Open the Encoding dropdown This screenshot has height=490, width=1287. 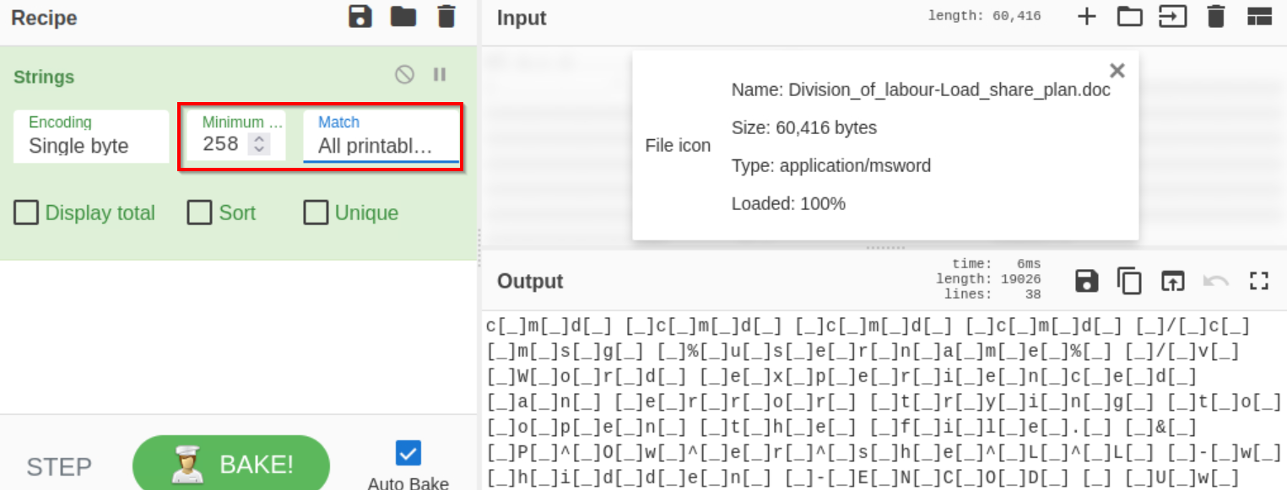point(91,137)
